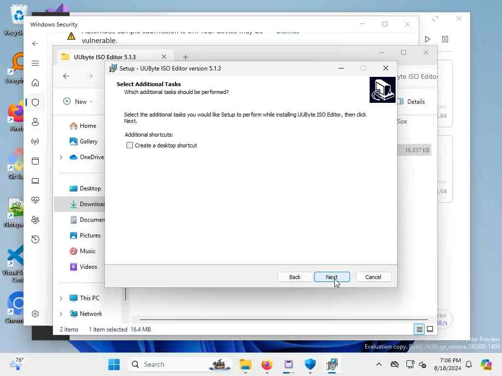Go Back in the setup wizard
This screenshot has width=502, height=376.
click(x=295, y=277)
